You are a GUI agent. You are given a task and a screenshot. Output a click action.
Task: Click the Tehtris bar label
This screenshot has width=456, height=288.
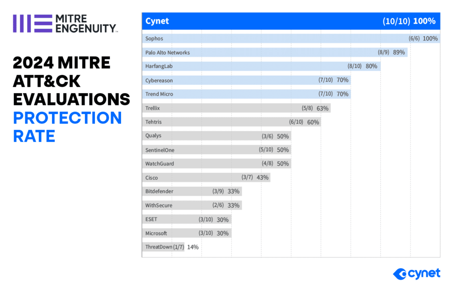point(153,122)
